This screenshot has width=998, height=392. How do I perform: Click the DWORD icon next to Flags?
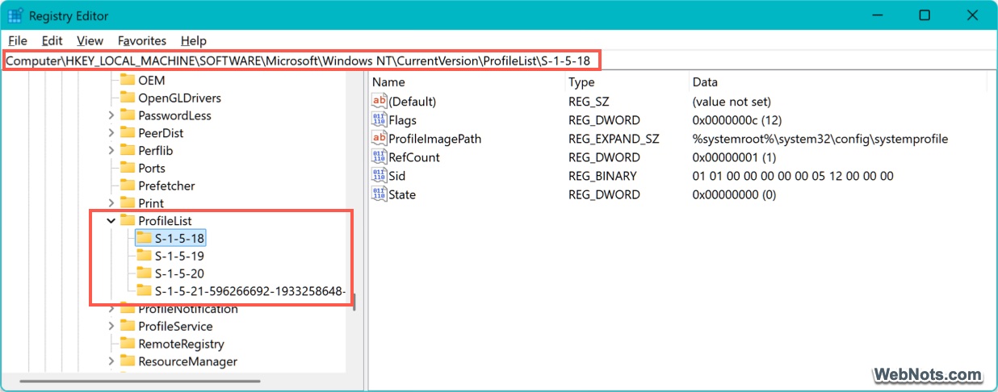(379, 120)
